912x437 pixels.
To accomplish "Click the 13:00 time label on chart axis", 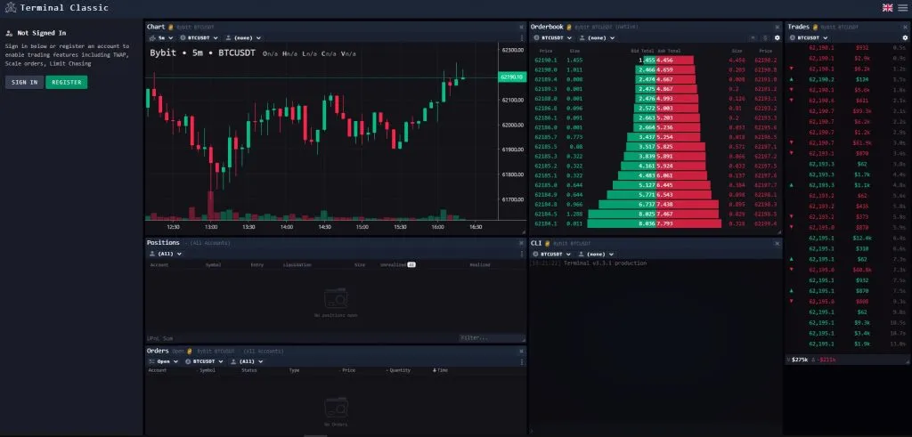I will pyautogui.click(x=211, y=227).
